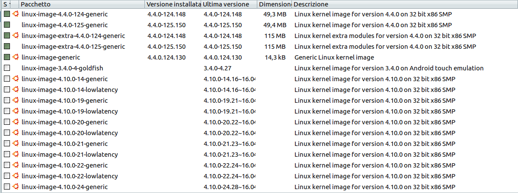Click Ubuntu icon next to linux-image-generic

click(x=15, y=57)
